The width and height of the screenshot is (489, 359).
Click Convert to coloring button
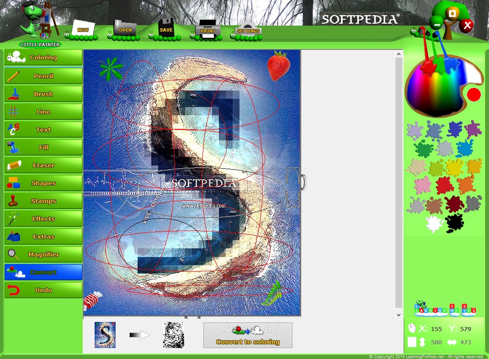pyautogui.click(x=248, y=335)
